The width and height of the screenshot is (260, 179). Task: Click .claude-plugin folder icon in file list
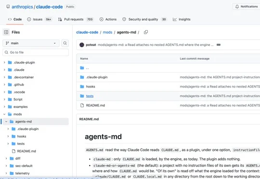click(82, 77)
